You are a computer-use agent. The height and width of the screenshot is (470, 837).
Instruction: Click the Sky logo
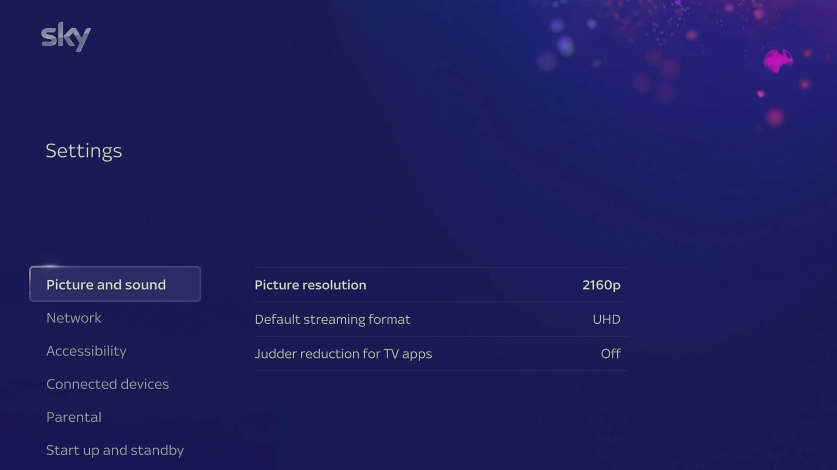66,37
